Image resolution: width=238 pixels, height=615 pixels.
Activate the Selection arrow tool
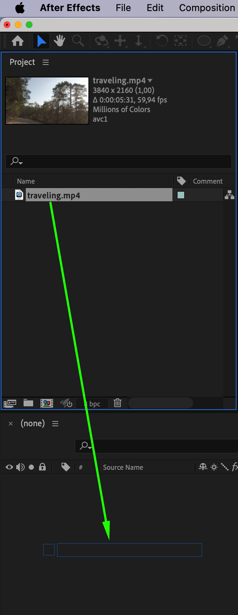[x=42, y=41]
